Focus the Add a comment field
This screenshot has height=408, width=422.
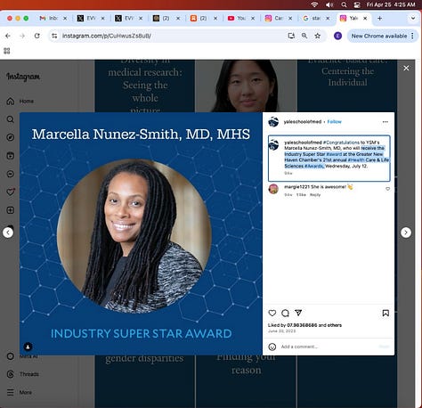[x=328, y=347]
